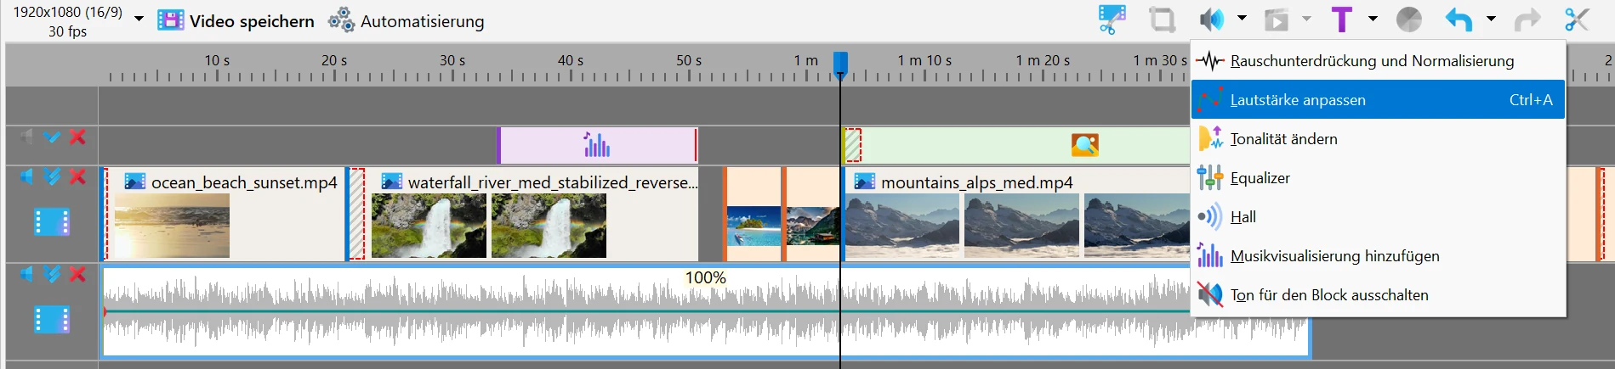This screenshot has height=369, width=1615.
Task: Click the scissors split tool
Action: [1577, 20]
